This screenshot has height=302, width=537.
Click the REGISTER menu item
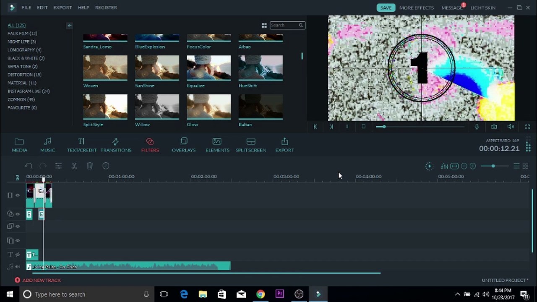pos(106,8)
